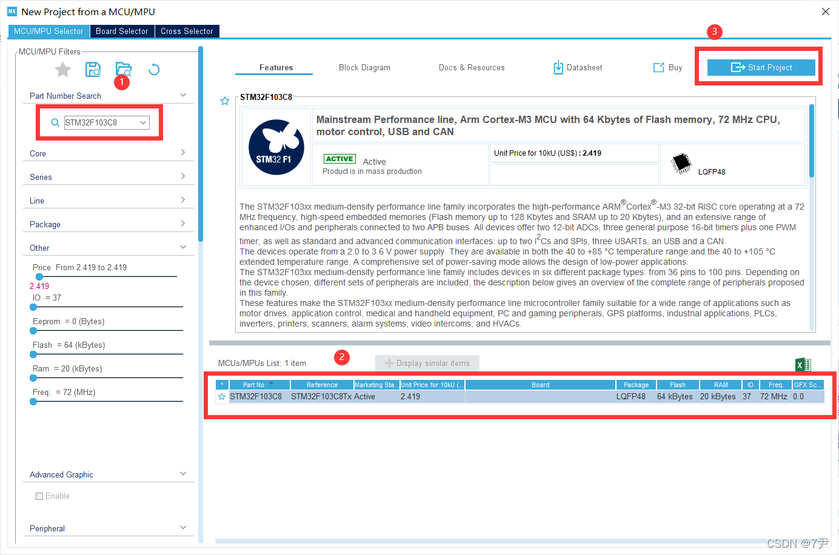The width and height of the screenshot is (839, 555).
Task: Sort list by Flash column
Action: click(x=678, y=385)
